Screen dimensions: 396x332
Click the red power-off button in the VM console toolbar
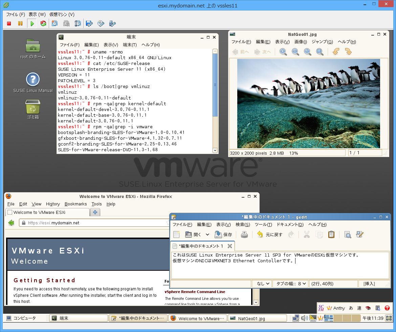9,23
